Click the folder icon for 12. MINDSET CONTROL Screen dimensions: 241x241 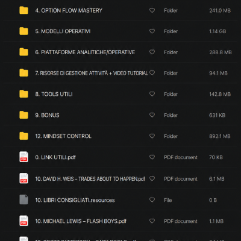[23, 136]
